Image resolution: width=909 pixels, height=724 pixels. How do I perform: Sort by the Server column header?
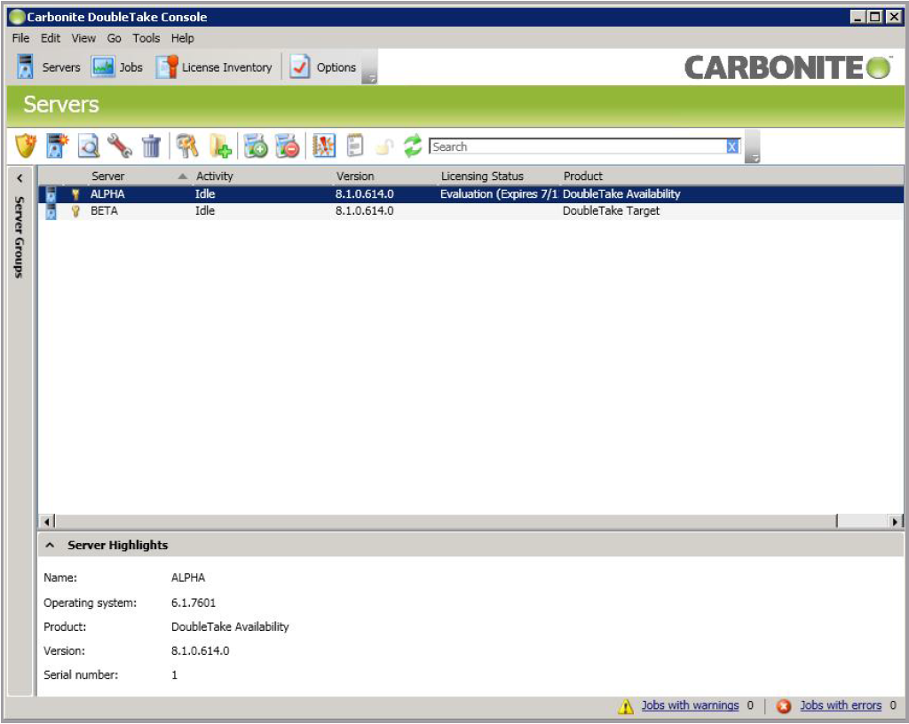coord(107,176)
